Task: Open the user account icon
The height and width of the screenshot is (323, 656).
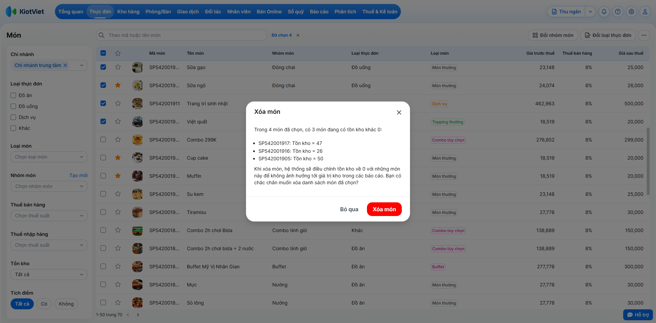Action: (x=645, y=12)
